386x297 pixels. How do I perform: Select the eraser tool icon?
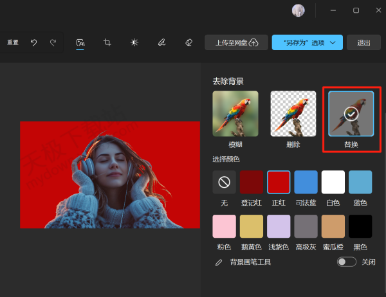(188, 42)
